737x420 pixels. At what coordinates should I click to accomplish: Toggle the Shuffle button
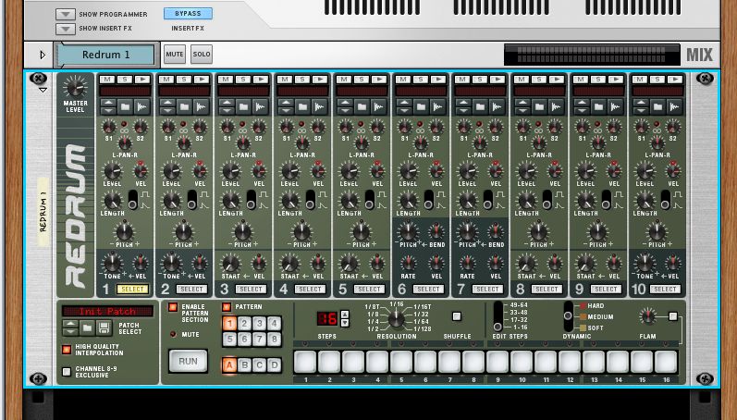click(x=457, y=316)
